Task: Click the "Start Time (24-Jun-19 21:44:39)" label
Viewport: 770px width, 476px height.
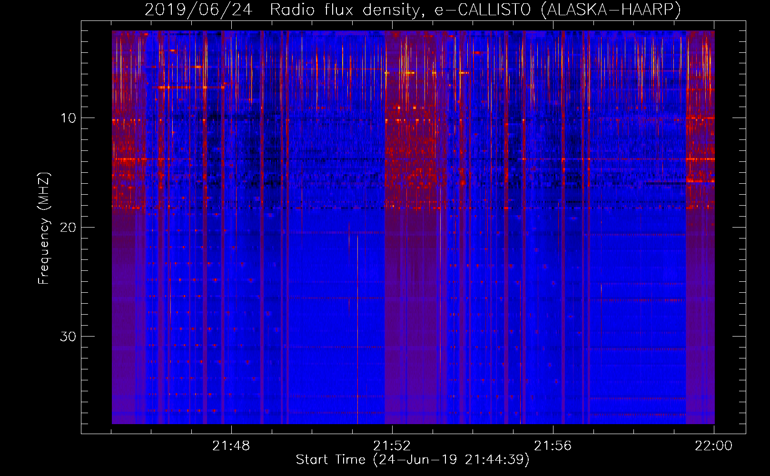Action: pyautogui.click(x=413, y=460)
